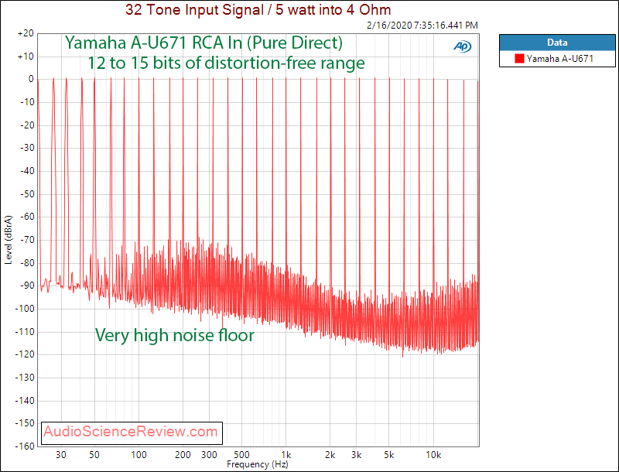
Task: Click the -50 level axis tick label
Action: [x=27, y=194]
